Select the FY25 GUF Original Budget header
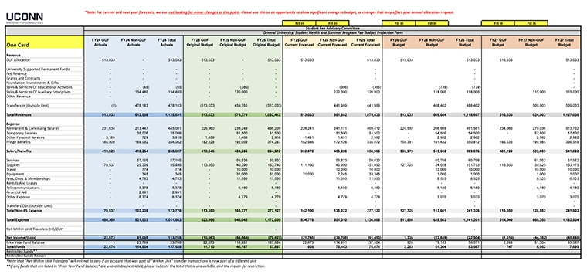 pyautogui.click(x=200, y=42)
